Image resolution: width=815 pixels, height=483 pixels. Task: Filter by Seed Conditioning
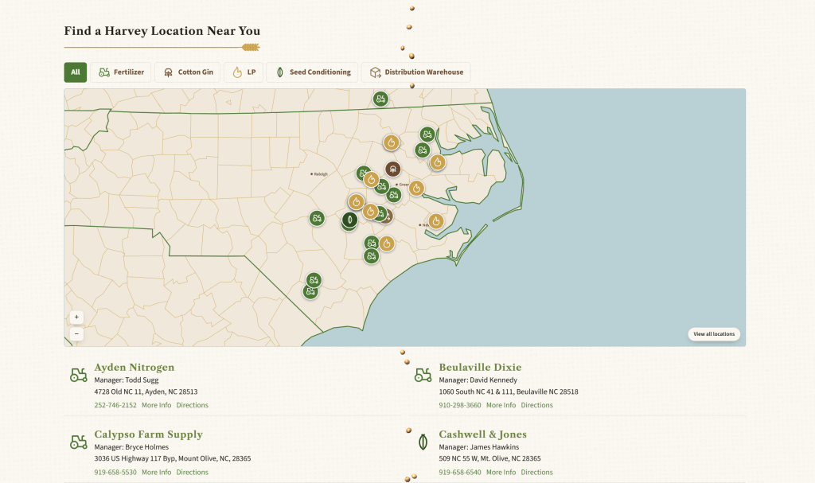(x=312, y=72)
